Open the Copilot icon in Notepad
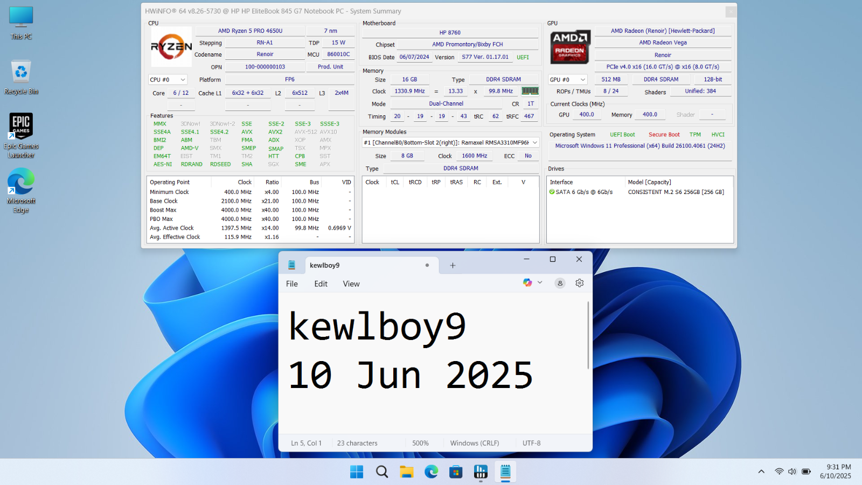Screen dimensions: 862x485 click(x=527, y=283)
